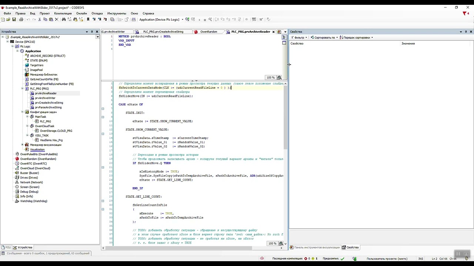
Task: Select Visualization in the device tree
Action: tap(37, 150)
